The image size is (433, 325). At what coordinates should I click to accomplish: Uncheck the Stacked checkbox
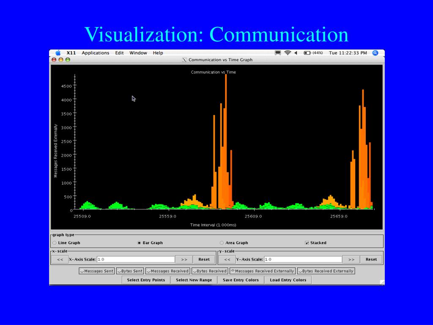pos(307,242)
